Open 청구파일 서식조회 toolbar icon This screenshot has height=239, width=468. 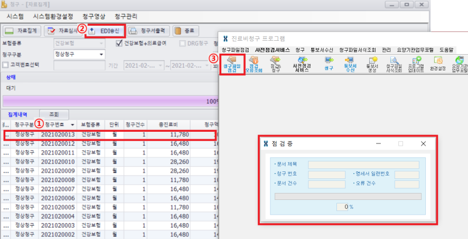(394, 64)
